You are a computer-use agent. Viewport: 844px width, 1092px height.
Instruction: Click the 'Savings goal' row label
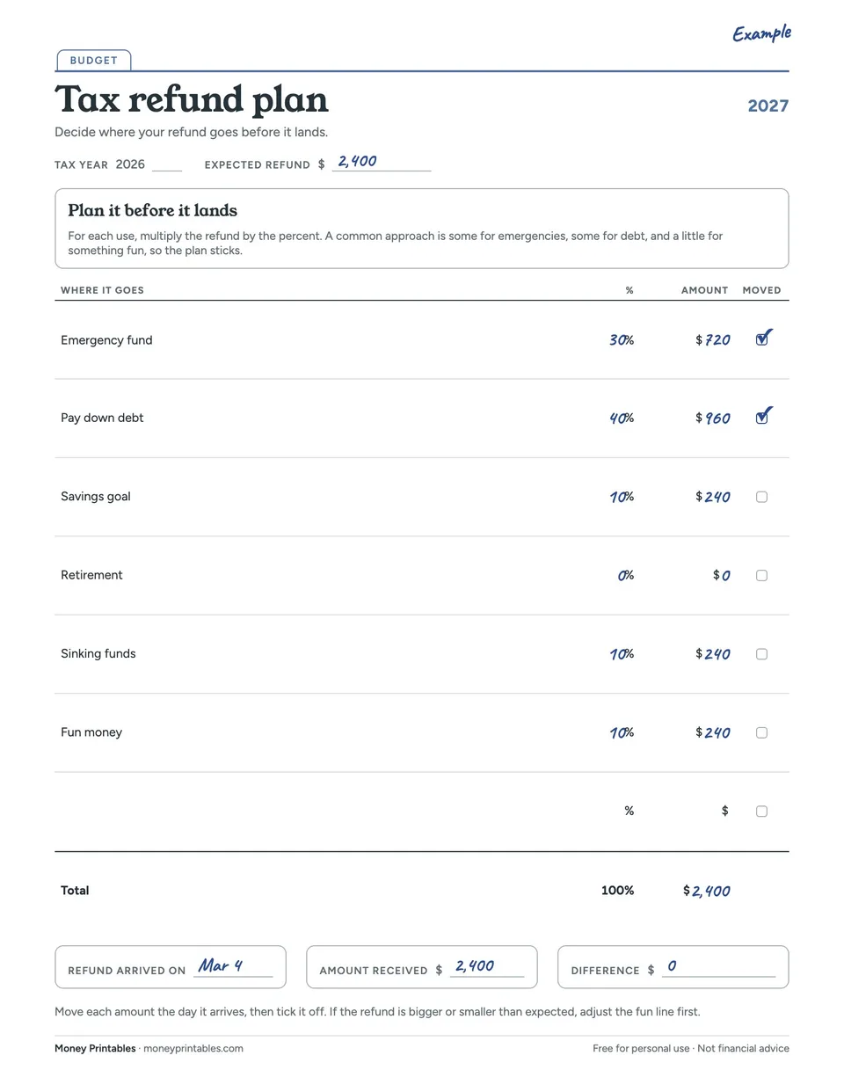(96, 497)
